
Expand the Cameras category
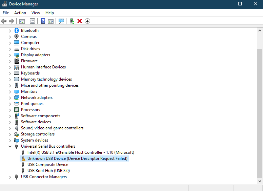click(x=10, y=37)
